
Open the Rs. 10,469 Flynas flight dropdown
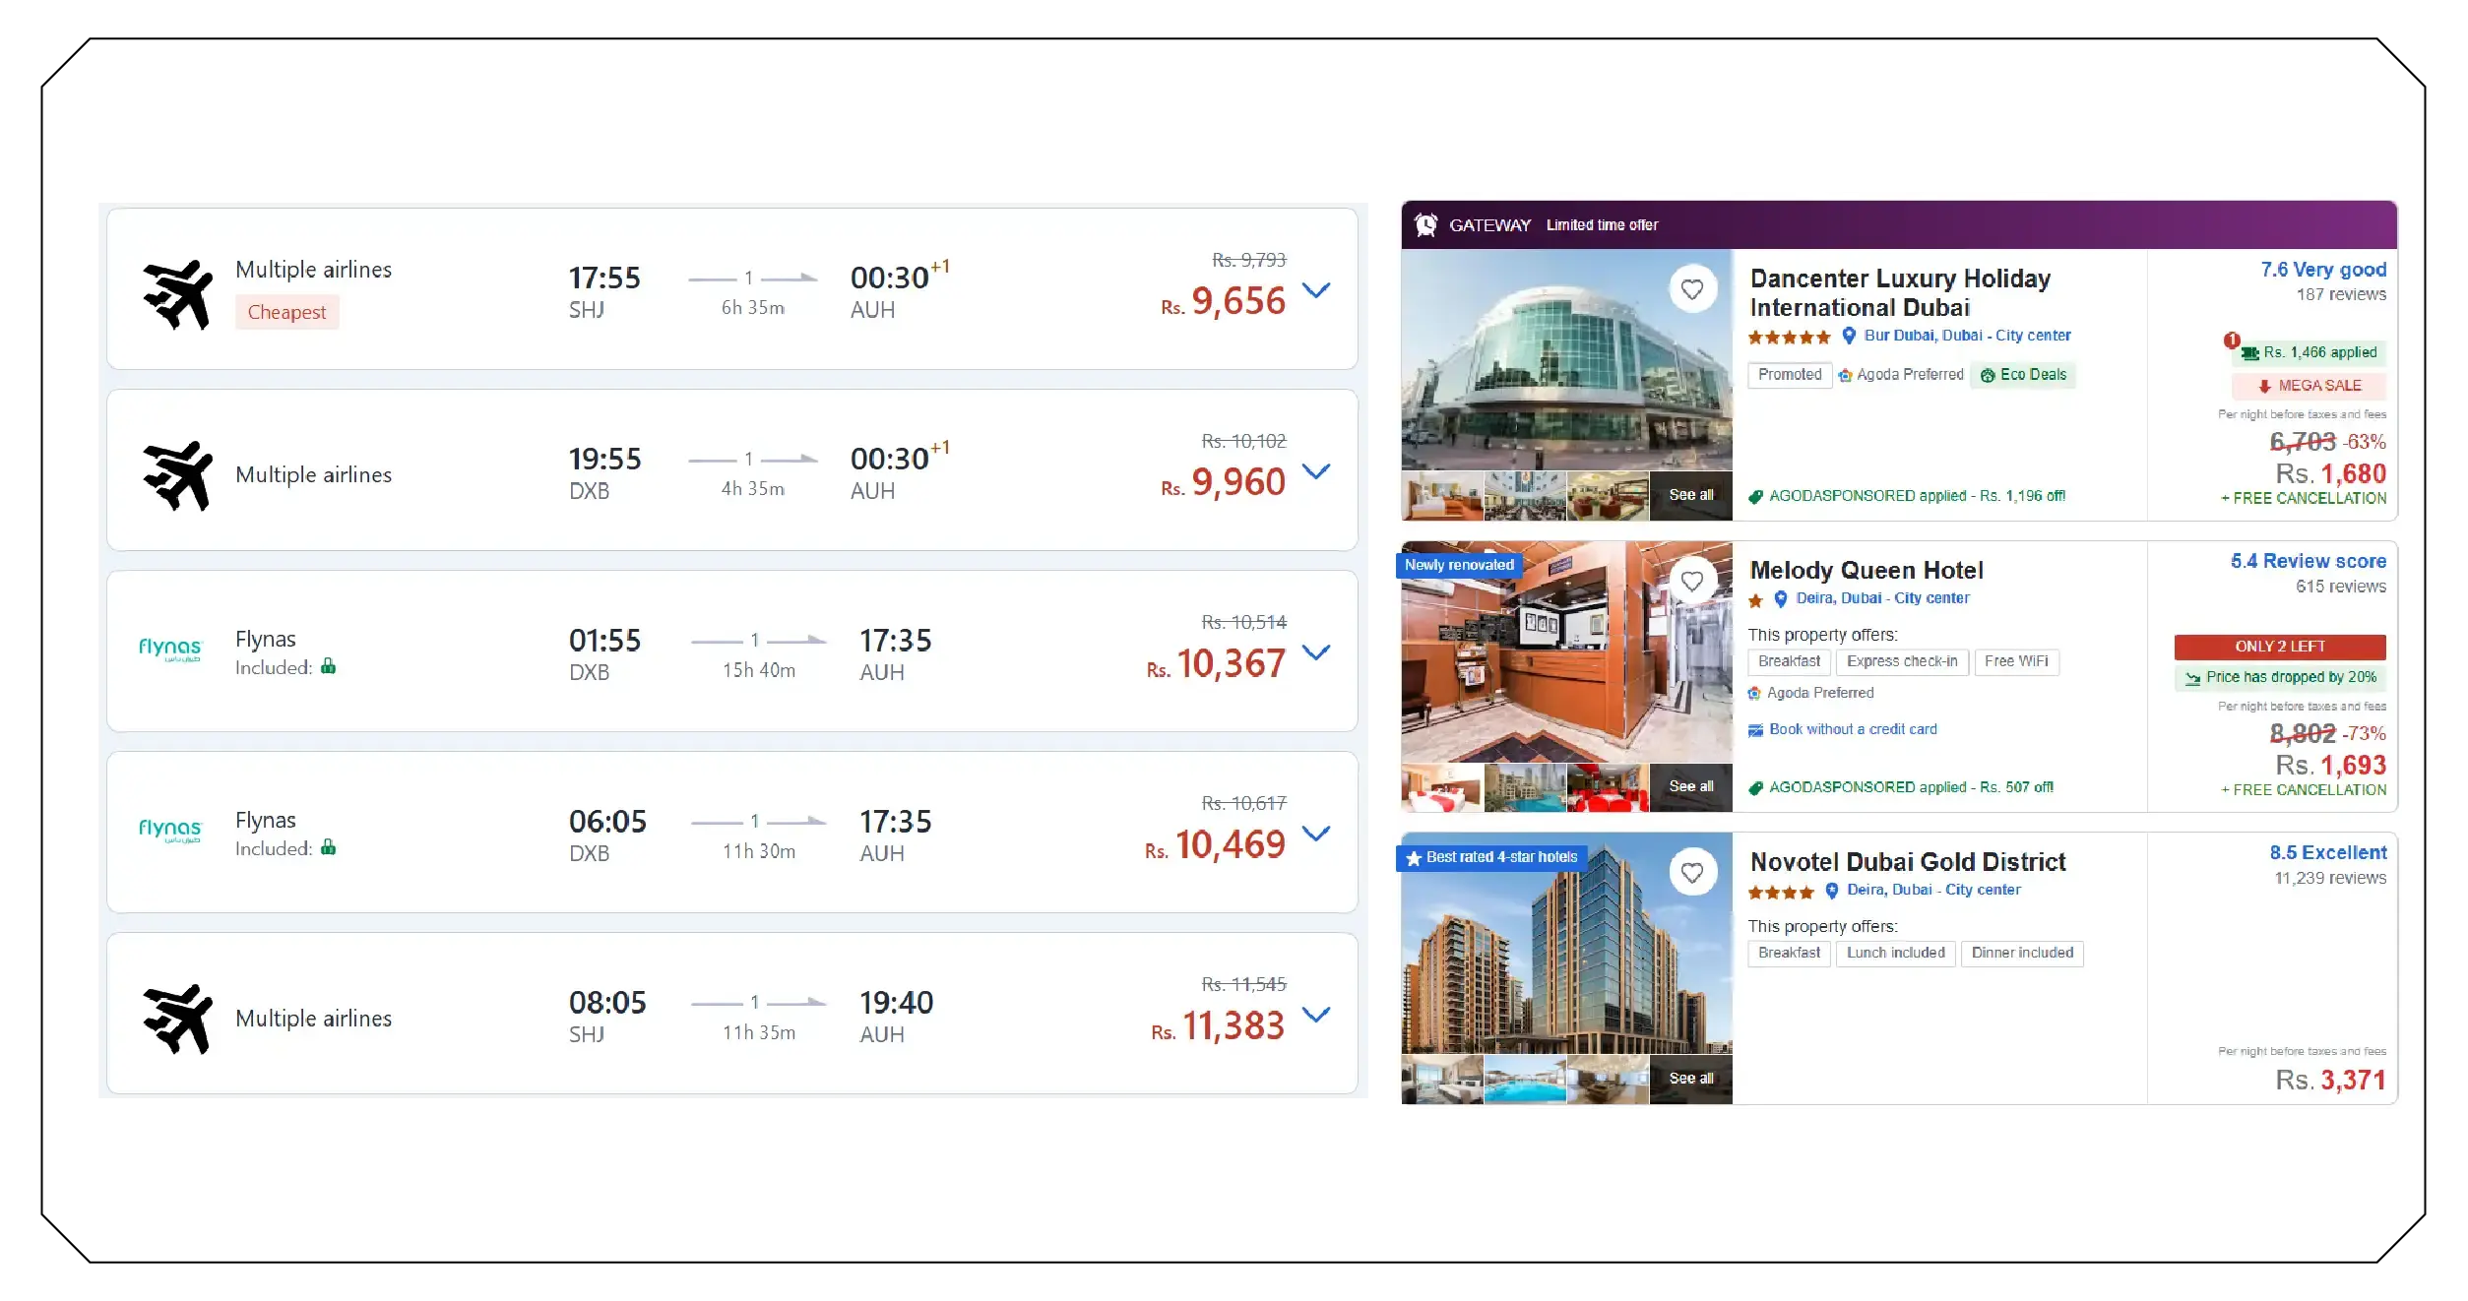pos(1316,833)
